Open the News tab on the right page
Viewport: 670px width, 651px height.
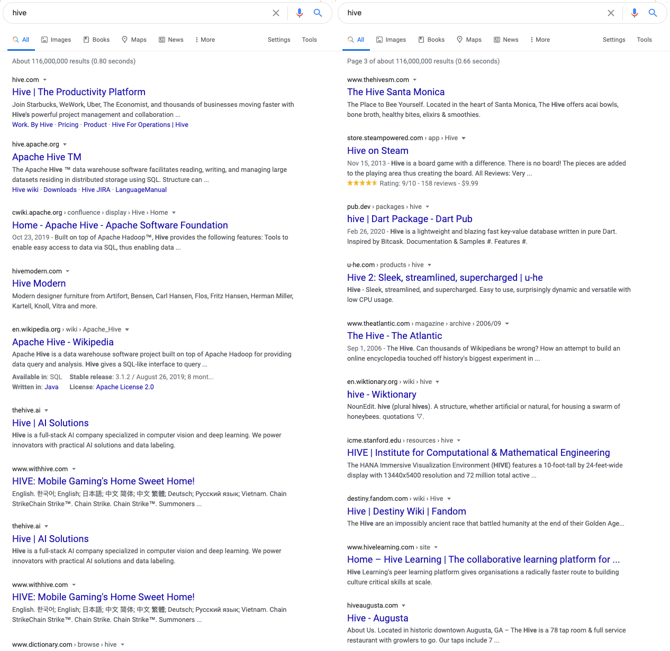pyautogui.click(x=505, y=40)
